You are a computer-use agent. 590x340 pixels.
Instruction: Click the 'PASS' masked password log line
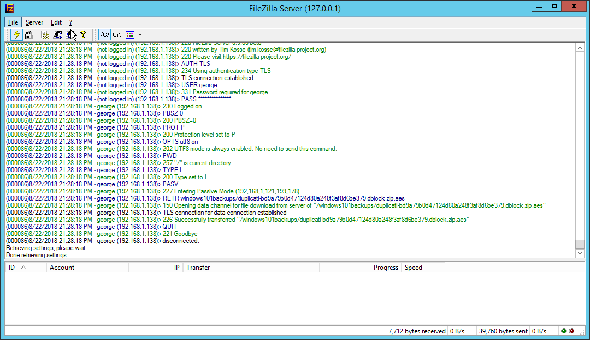click(119, 99)
